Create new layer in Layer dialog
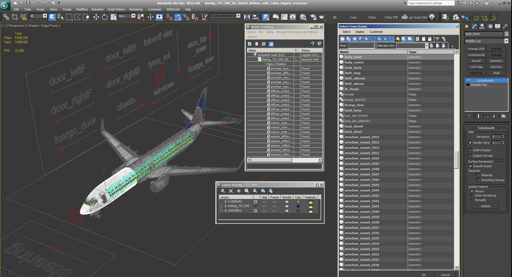This screenshot has height=277, width=512. click(x=223, y=191)
